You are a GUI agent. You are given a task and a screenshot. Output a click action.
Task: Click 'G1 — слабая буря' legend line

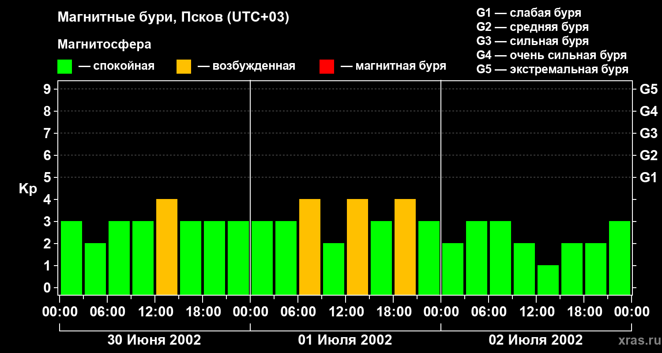pos(529,13)
